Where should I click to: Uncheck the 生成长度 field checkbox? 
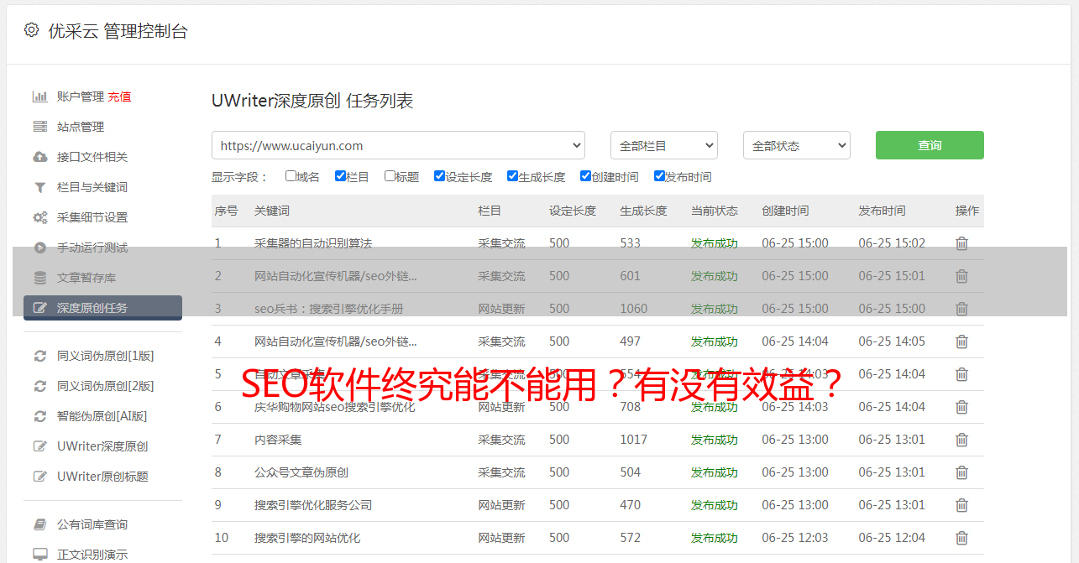(x=512, y=176)
